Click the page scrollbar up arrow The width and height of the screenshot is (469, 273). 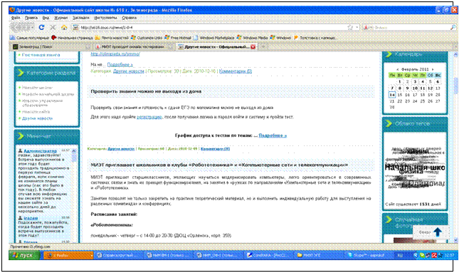coord(456,55)
